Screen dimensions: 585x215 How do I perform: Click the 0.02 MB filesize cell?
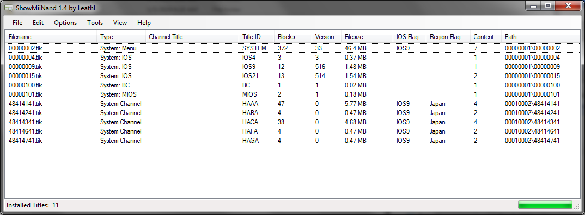click(x=356, y=85)
